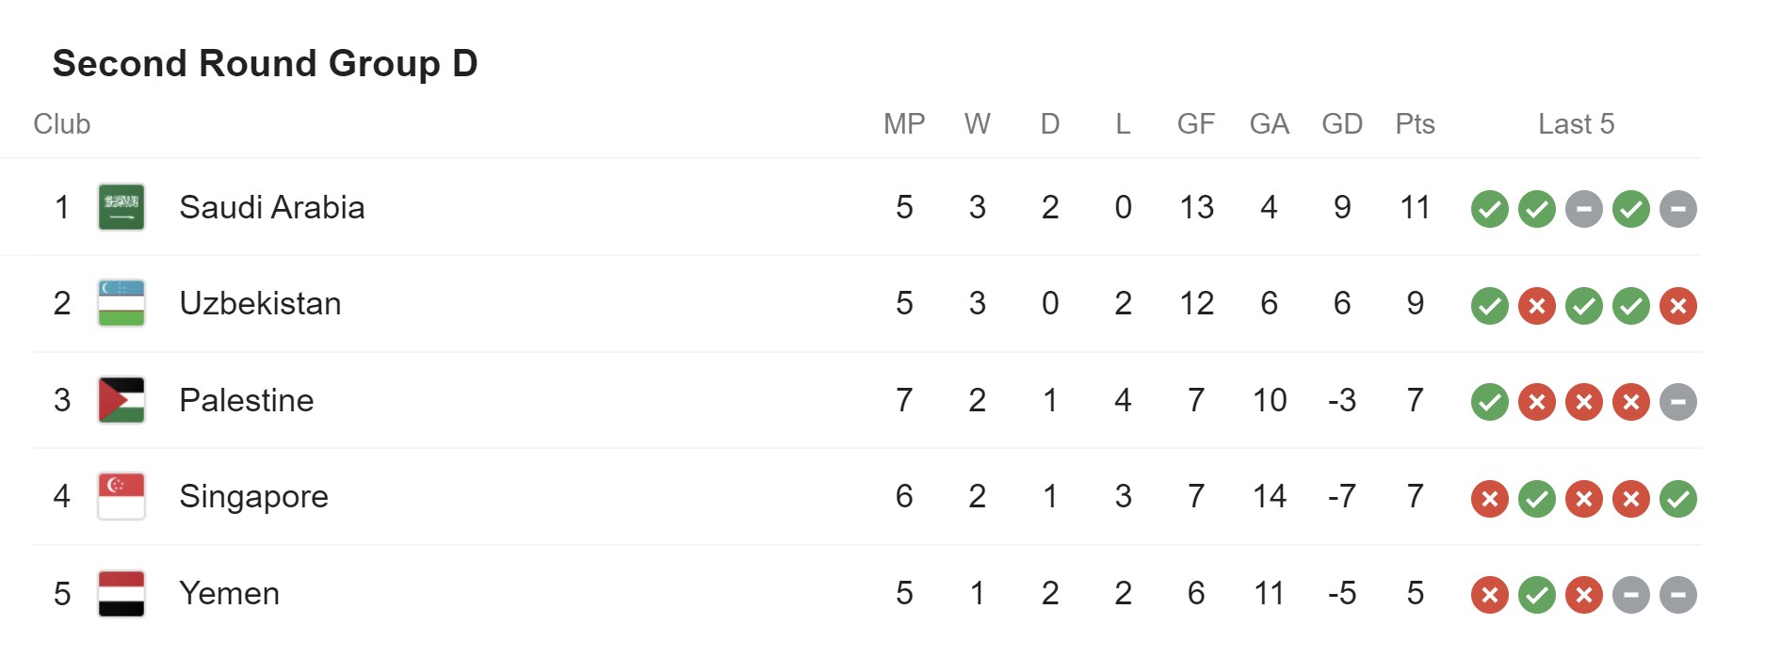
Task: Click Singapore's last green win icon
Action: pos(1678,499)
